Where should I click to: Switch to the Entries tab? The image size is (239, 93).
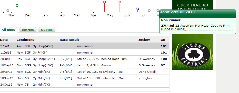click(x=28, y=30)
